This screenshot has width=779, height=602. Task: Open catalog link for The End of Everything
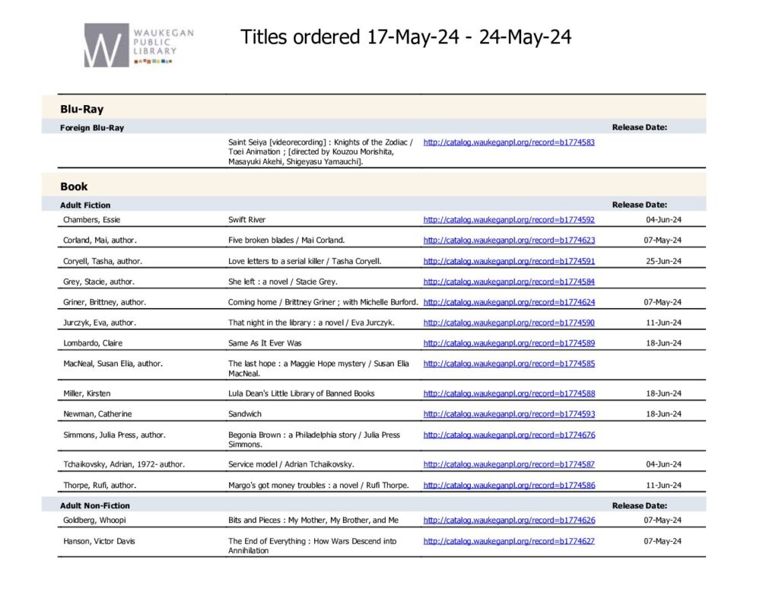tap(509, 541)
